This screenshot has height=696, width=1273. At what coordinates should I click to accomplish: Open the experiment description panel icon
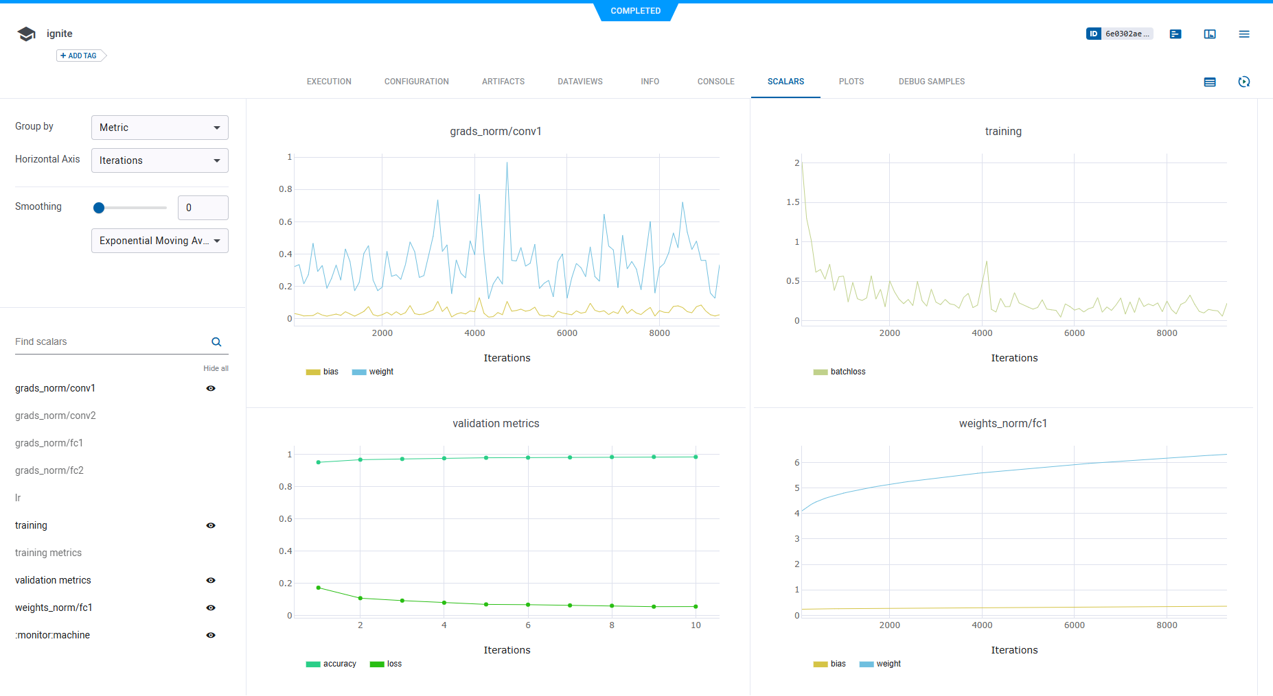coord(1175,34)
